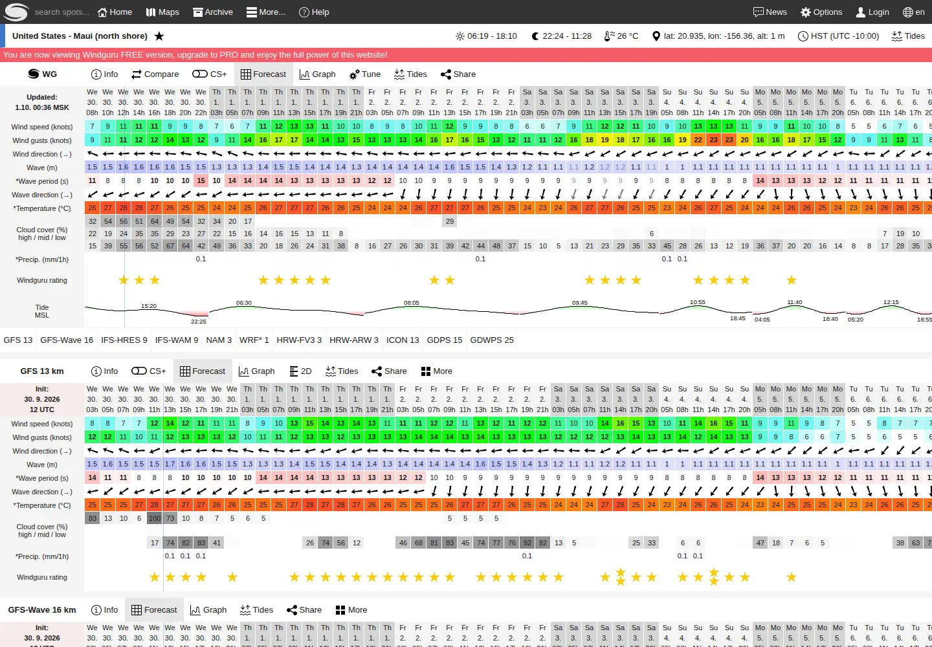Open Tune settings in WG toolbar
Viewport: 932px width, 647px height.
click(x=365, y=74)
